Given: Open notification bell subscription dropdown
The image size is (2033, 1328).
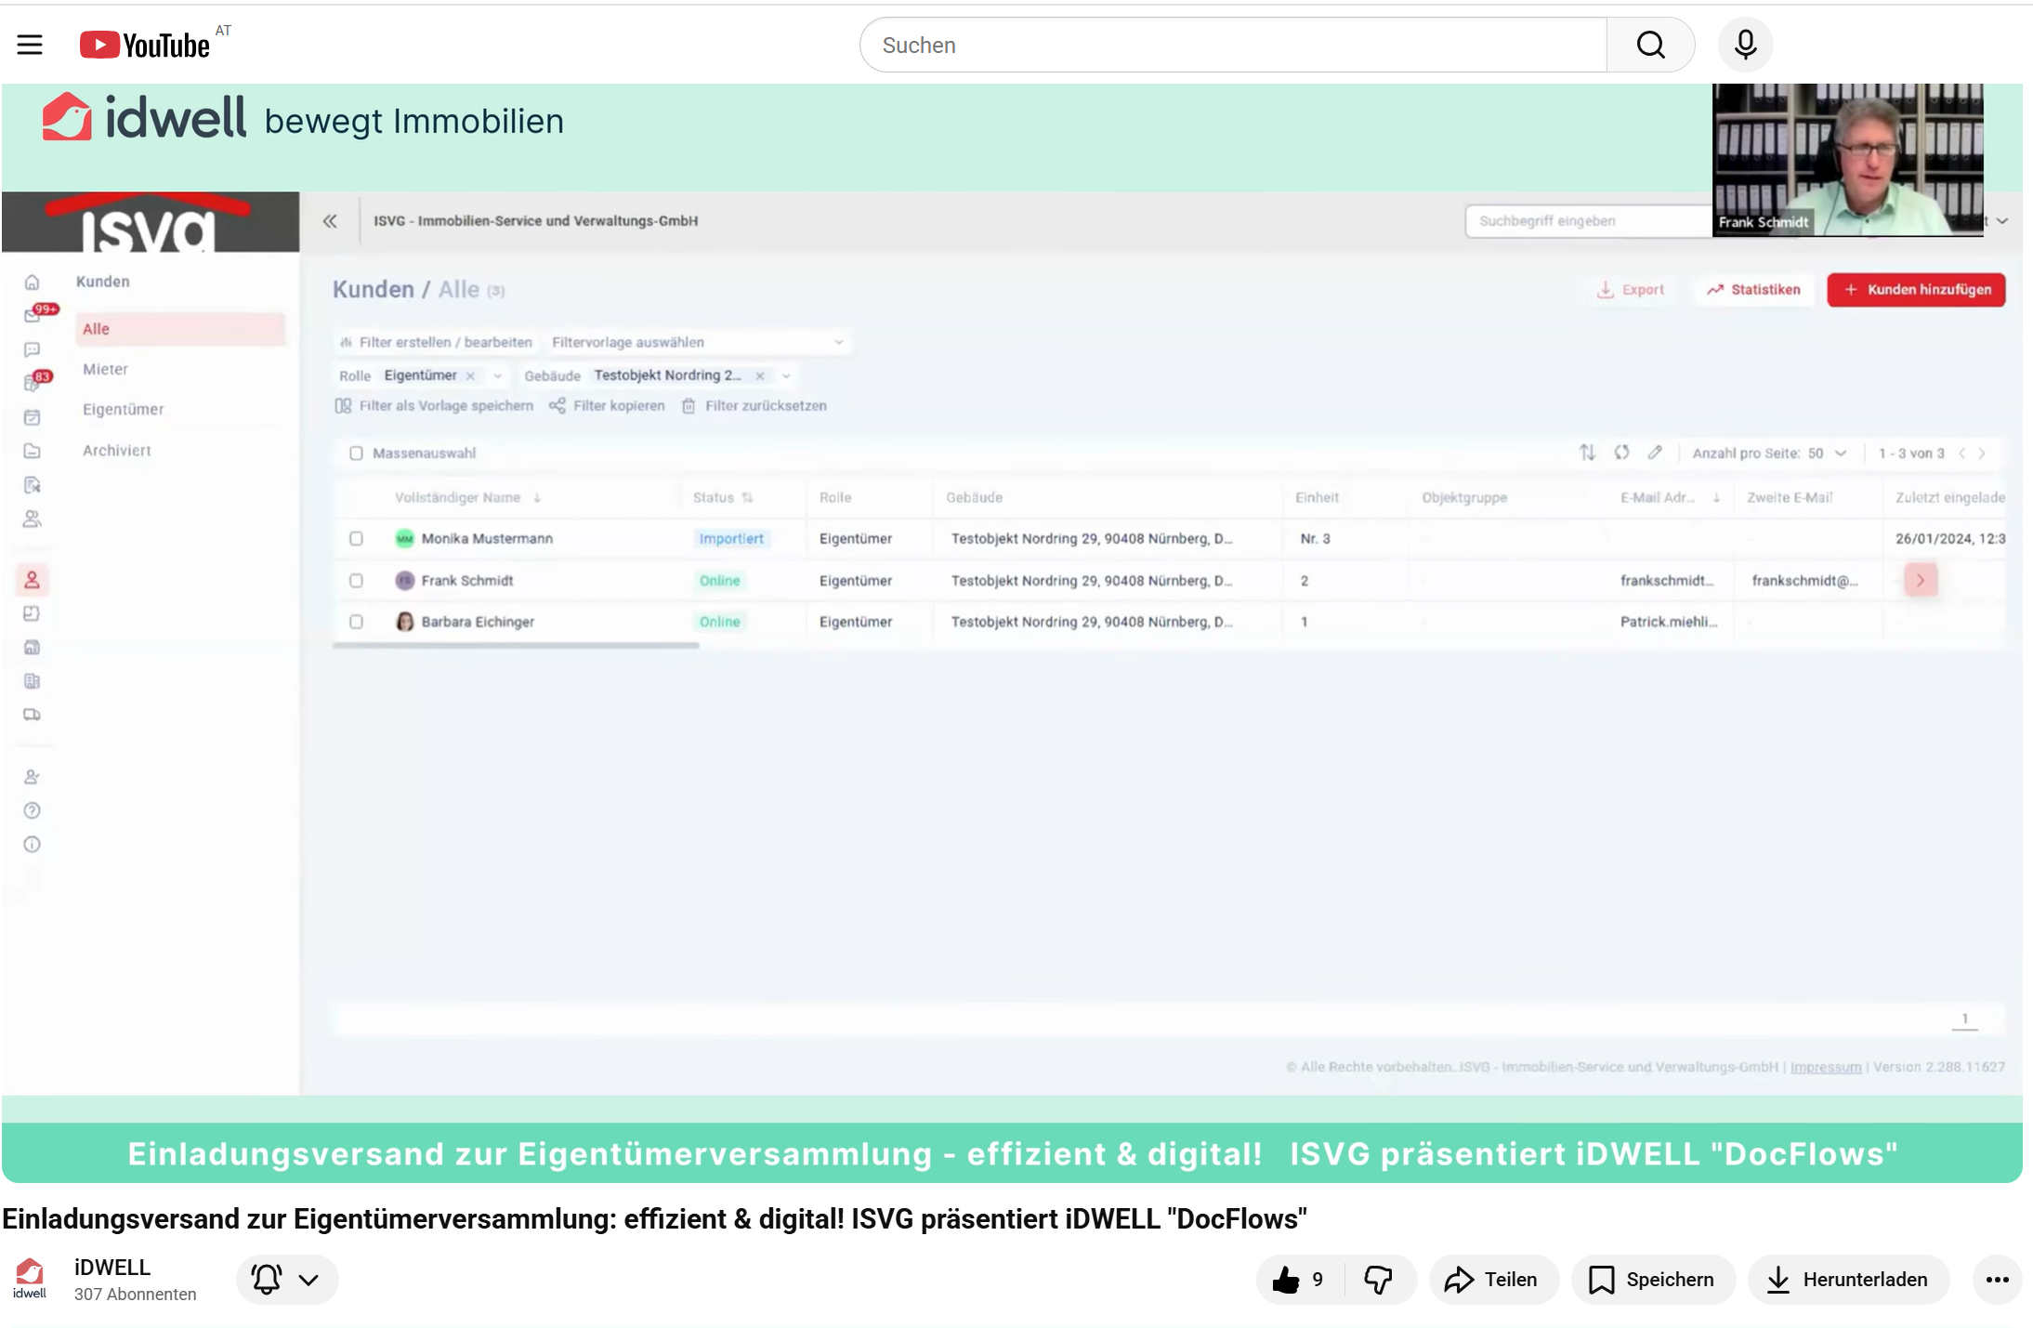Looking at the screenshot, I should (286, 1280).
